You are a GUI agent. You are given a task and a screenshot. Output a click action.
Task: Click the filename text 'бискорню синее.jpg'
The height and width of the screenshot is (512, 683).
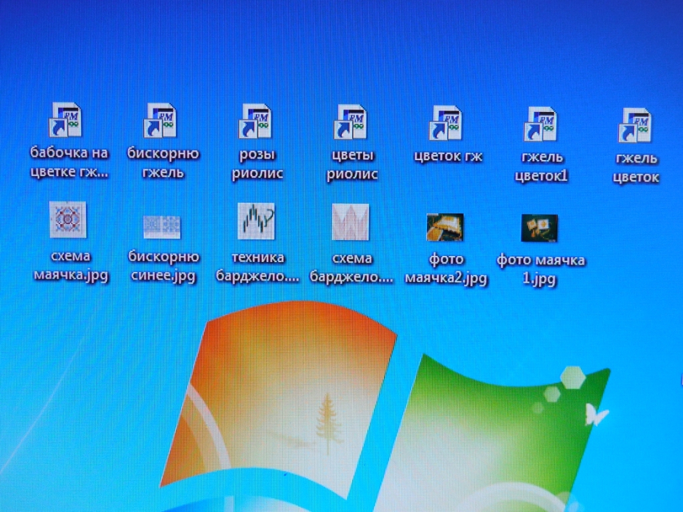pyautogui.click(x=163, y=267)
